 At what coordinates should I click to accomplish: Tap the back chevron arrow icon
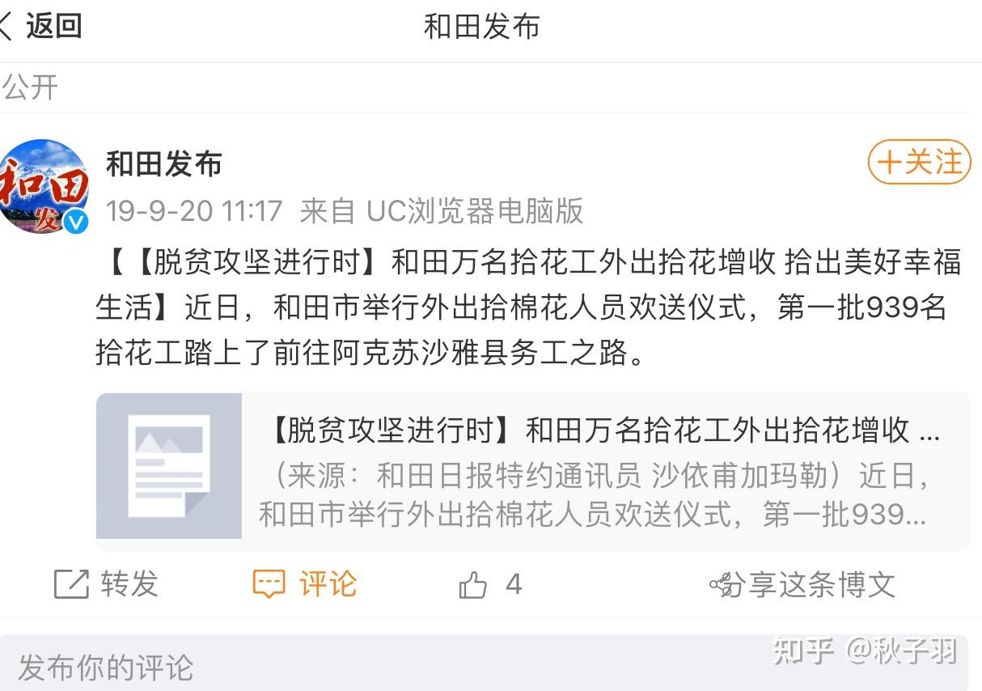pyautogui.click(x=6, y=26)
